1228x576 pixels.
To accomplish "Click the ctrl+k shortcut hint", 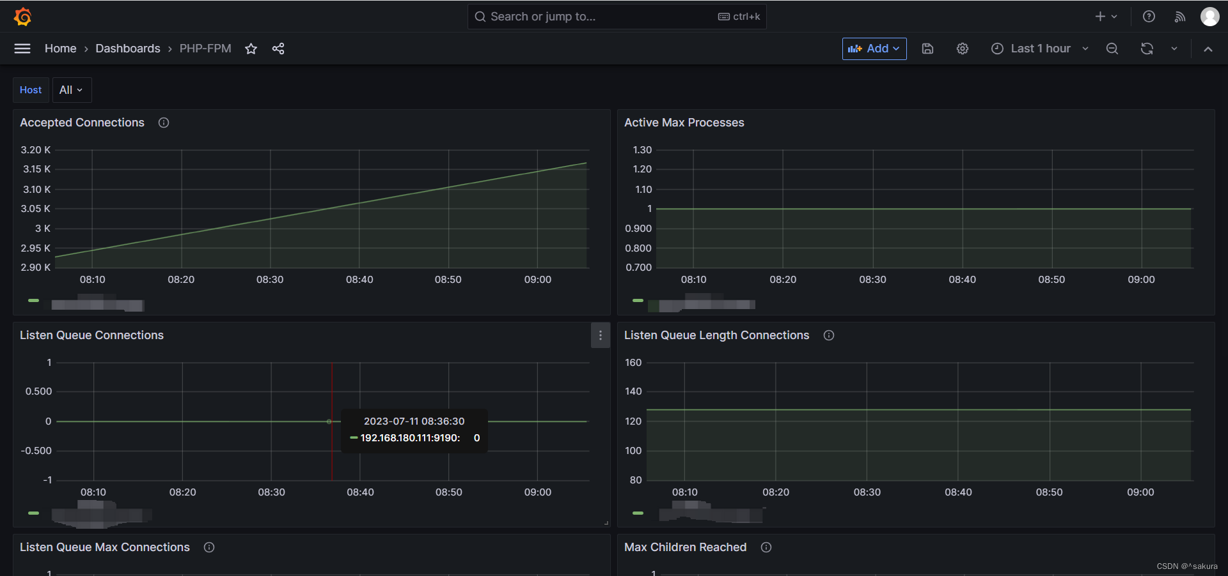I will [739, 17].
